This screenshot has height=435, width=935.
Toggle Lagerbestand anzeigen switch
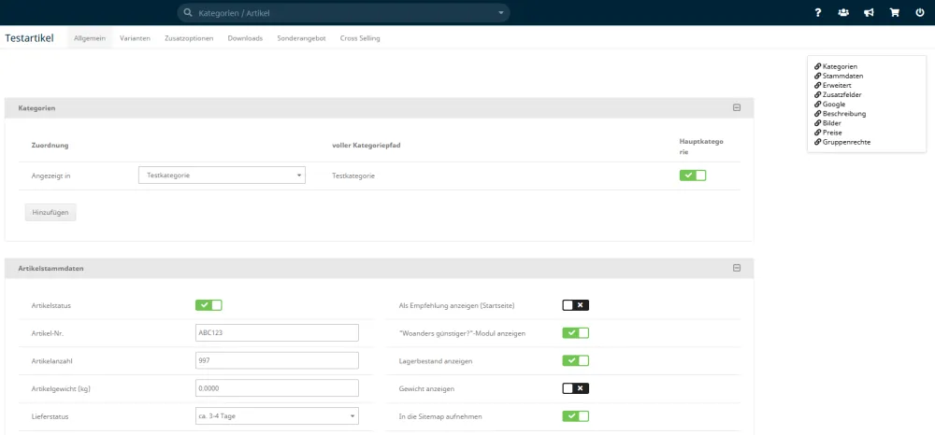tap(575, 360)
